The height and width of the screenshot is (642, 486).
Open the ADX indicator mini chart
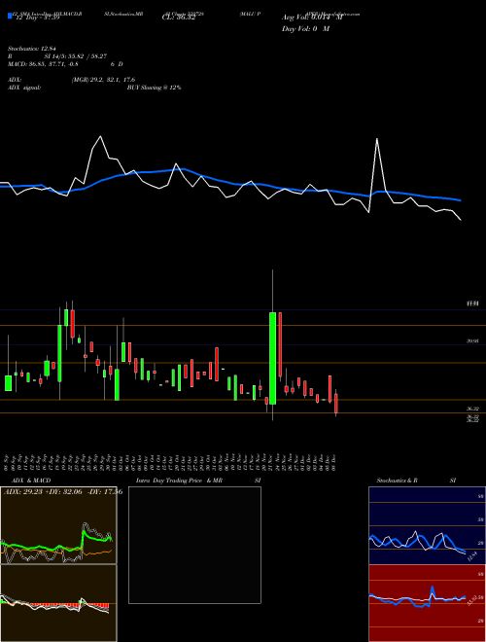(x=58, y=525)
